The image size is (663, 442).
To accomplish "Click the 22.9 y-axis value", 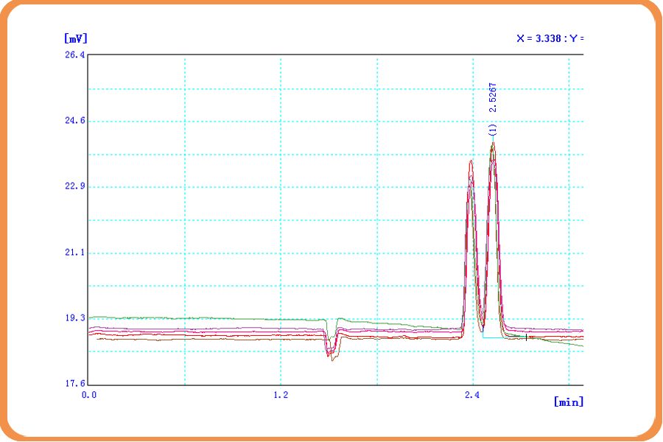I will coord(75,186).
